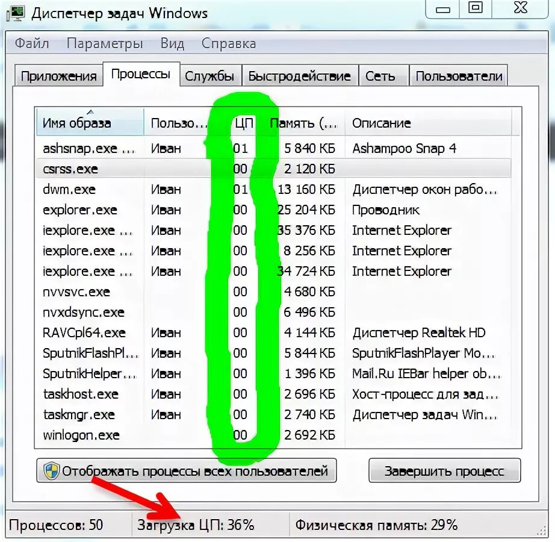
Task: Sort by the Имя образа column header
Action: point(90,122)
